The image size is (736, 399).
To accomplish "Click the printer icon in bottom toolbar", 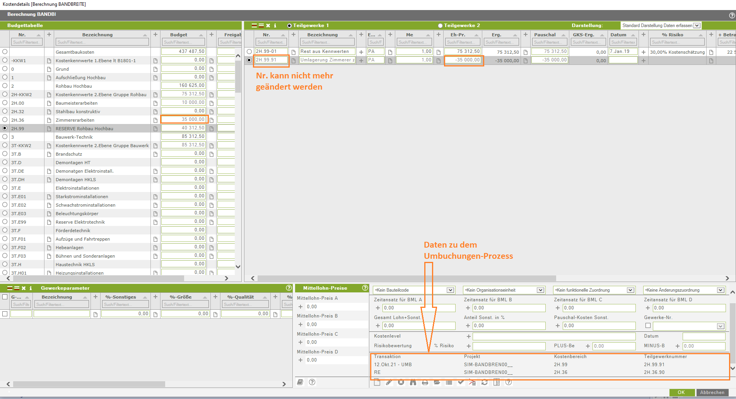I will (425, 382).
